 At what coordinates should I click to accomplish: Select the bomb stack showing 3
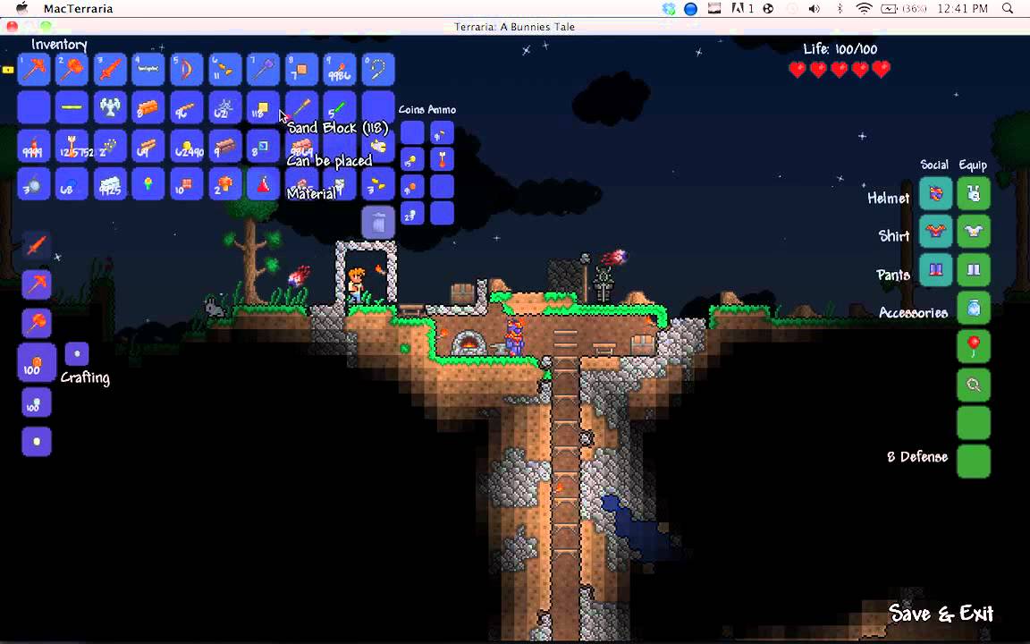tap(33, 184)
